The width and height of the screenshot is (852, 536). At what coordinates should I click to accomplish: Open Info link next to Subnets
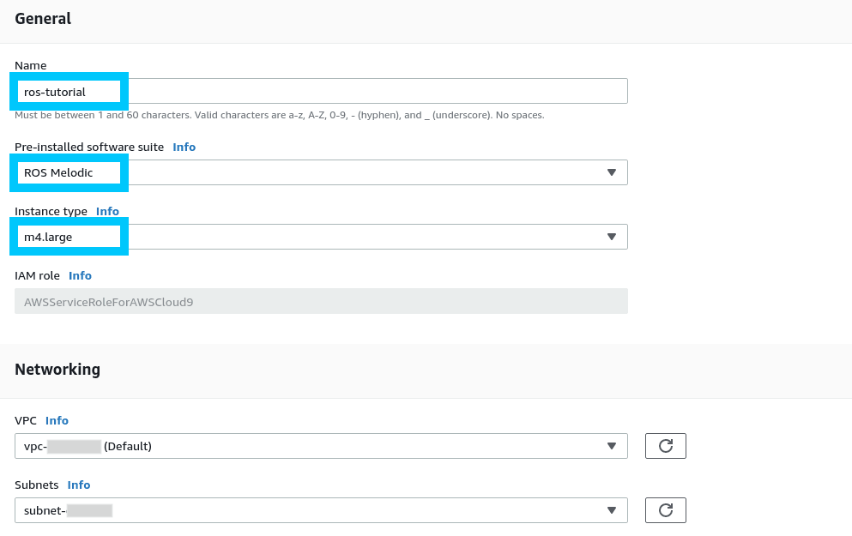coord(79,485)
